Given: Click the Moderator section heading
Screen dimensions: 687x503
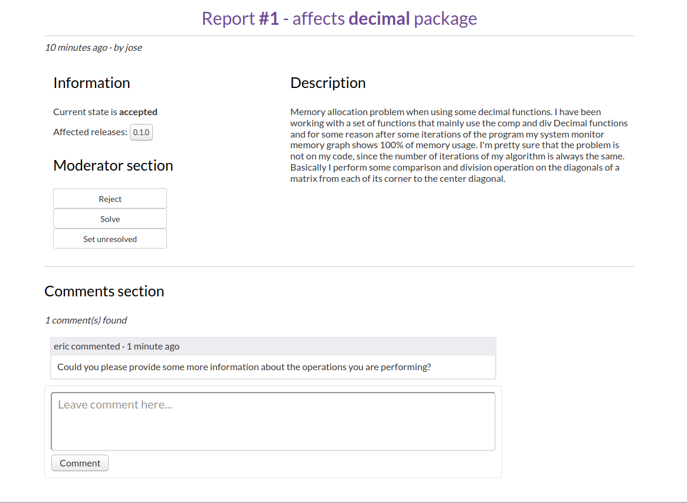Looking at the screenshot, I should [113, 166].
